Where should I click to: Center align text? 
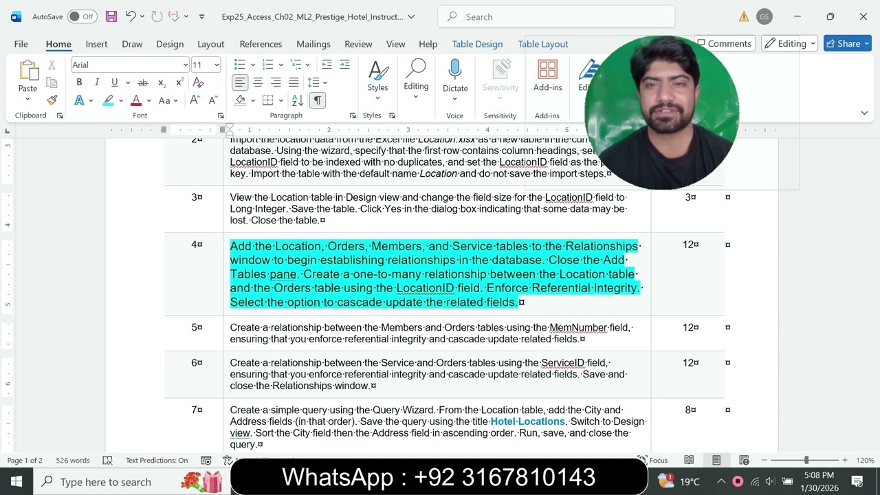point(258,82)
